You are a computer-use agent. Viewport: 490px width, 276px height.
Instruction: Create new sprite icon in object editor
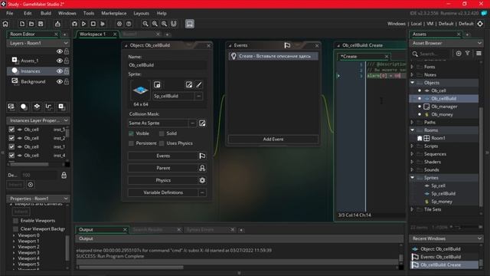[157, 84]
